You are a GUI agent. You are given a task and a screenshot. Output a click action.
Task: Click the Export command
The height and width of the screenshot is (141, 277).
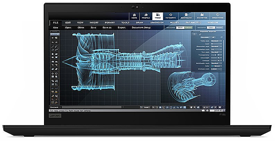[121, 27]
